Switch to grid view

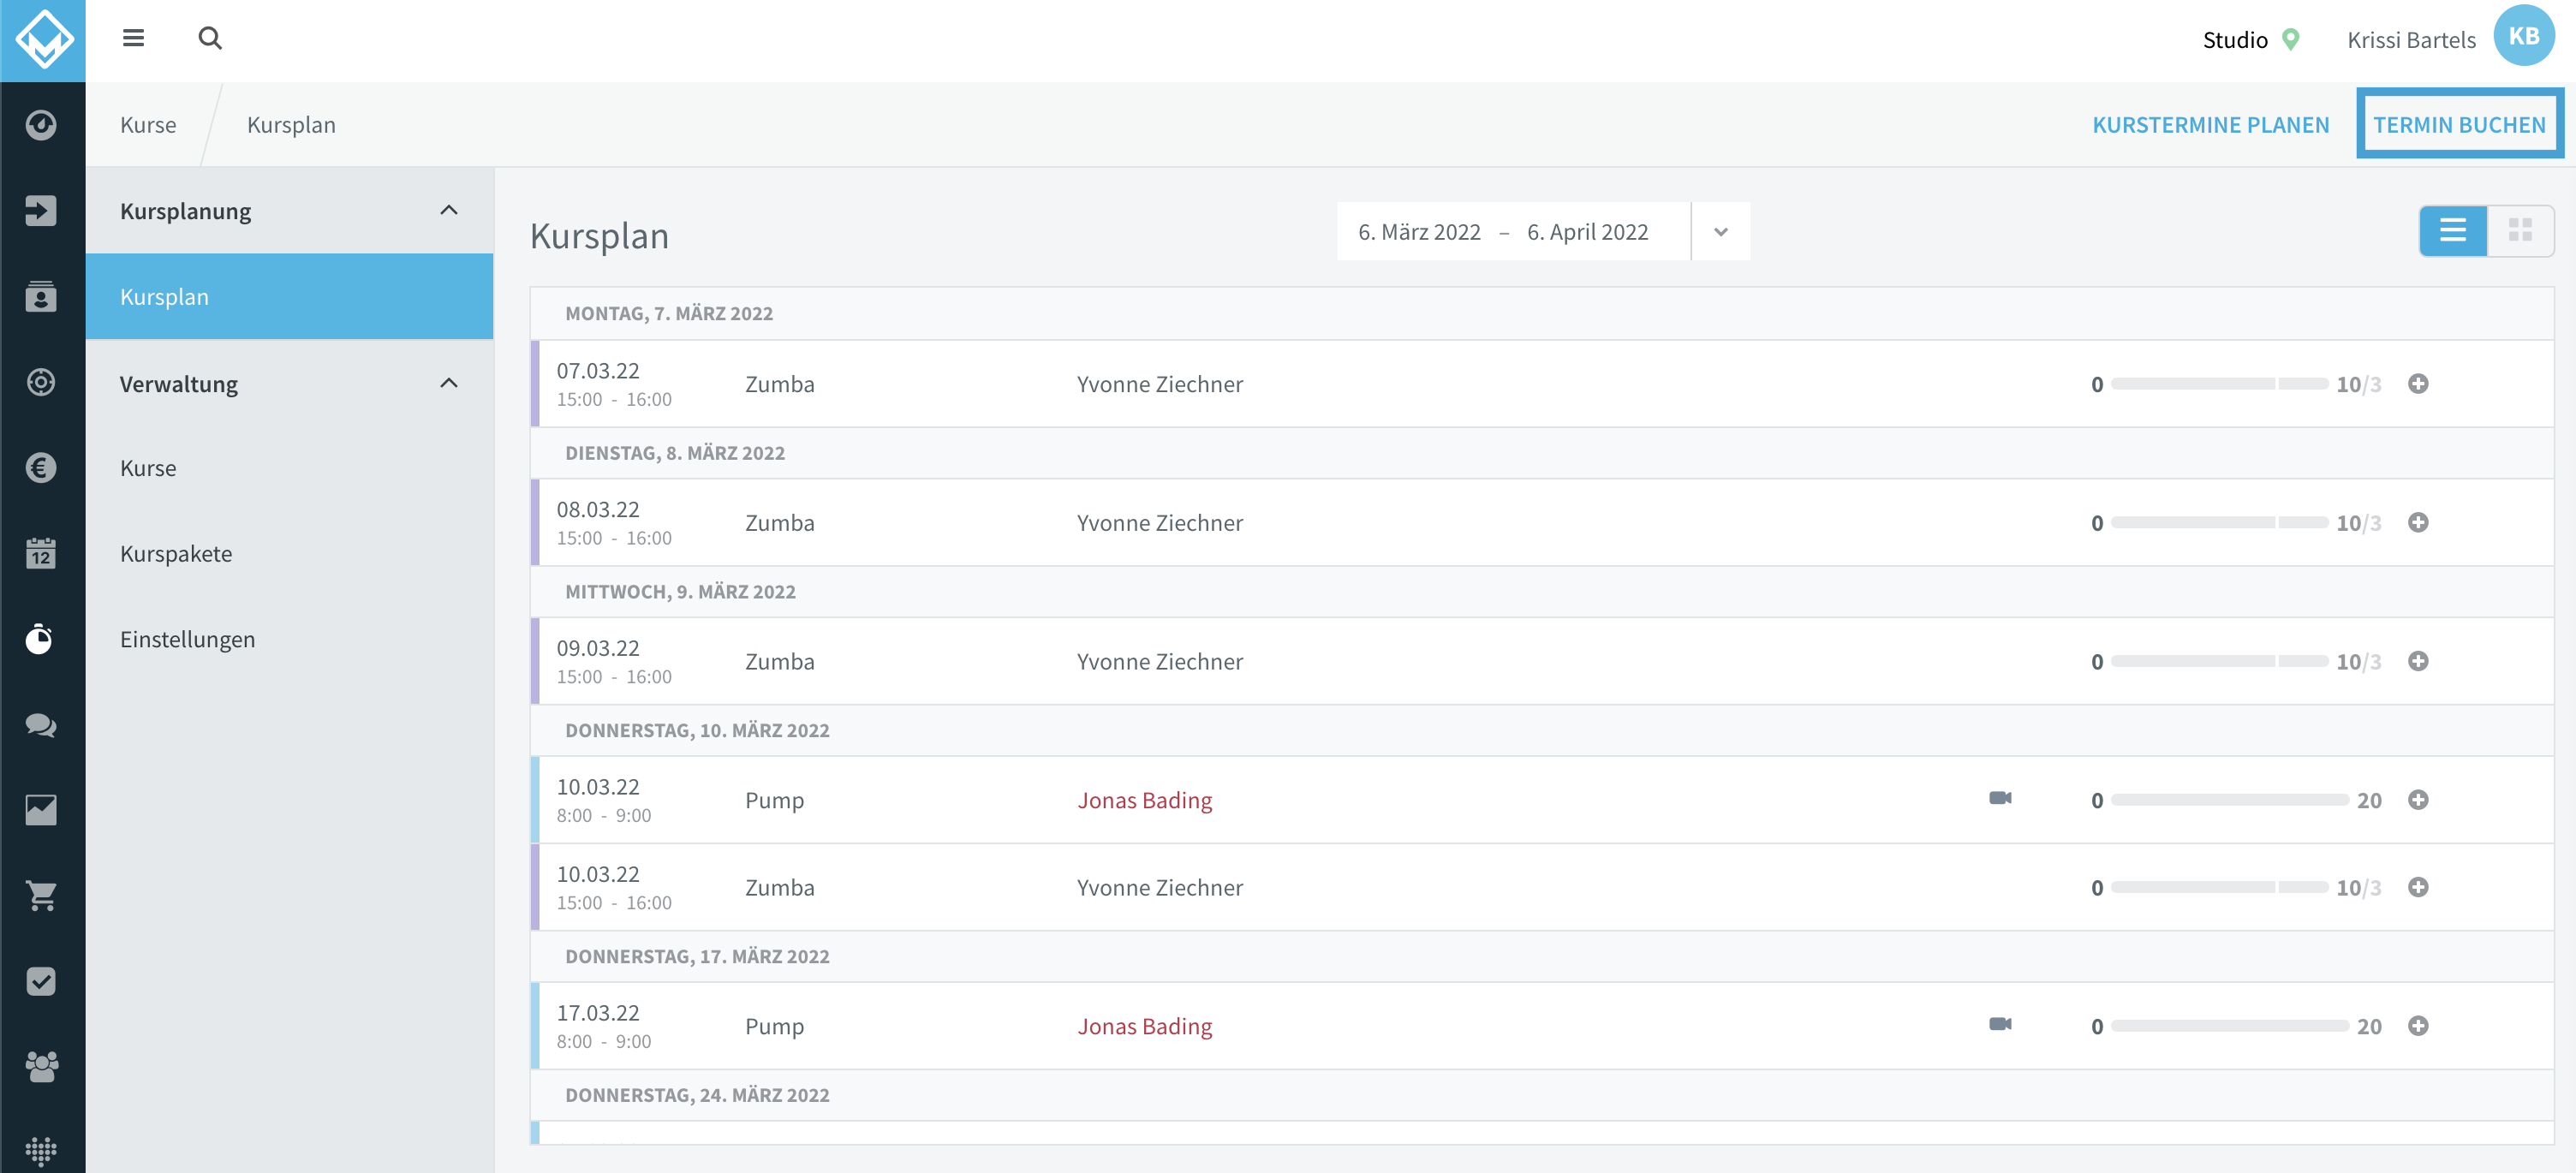pos(2520,231)
